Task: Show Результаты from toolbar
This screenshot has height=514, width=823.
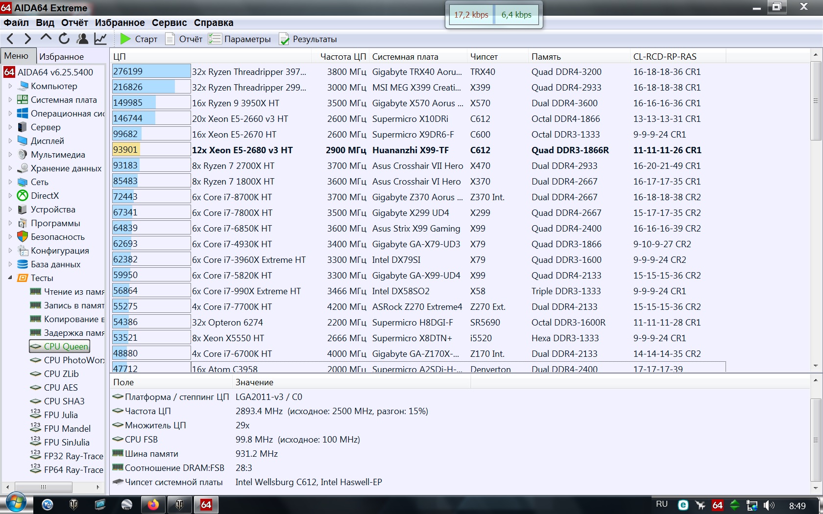Action: point(308,39)
